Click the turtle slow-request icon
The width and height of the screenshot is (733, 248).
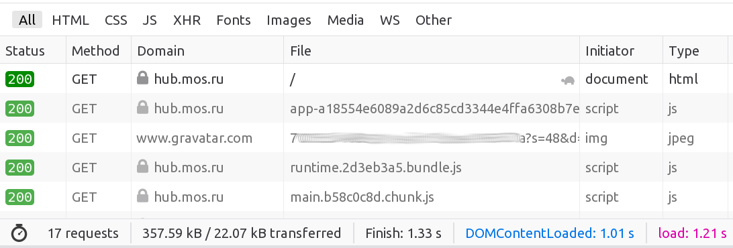pyautogui.click(x=568, y=80)
